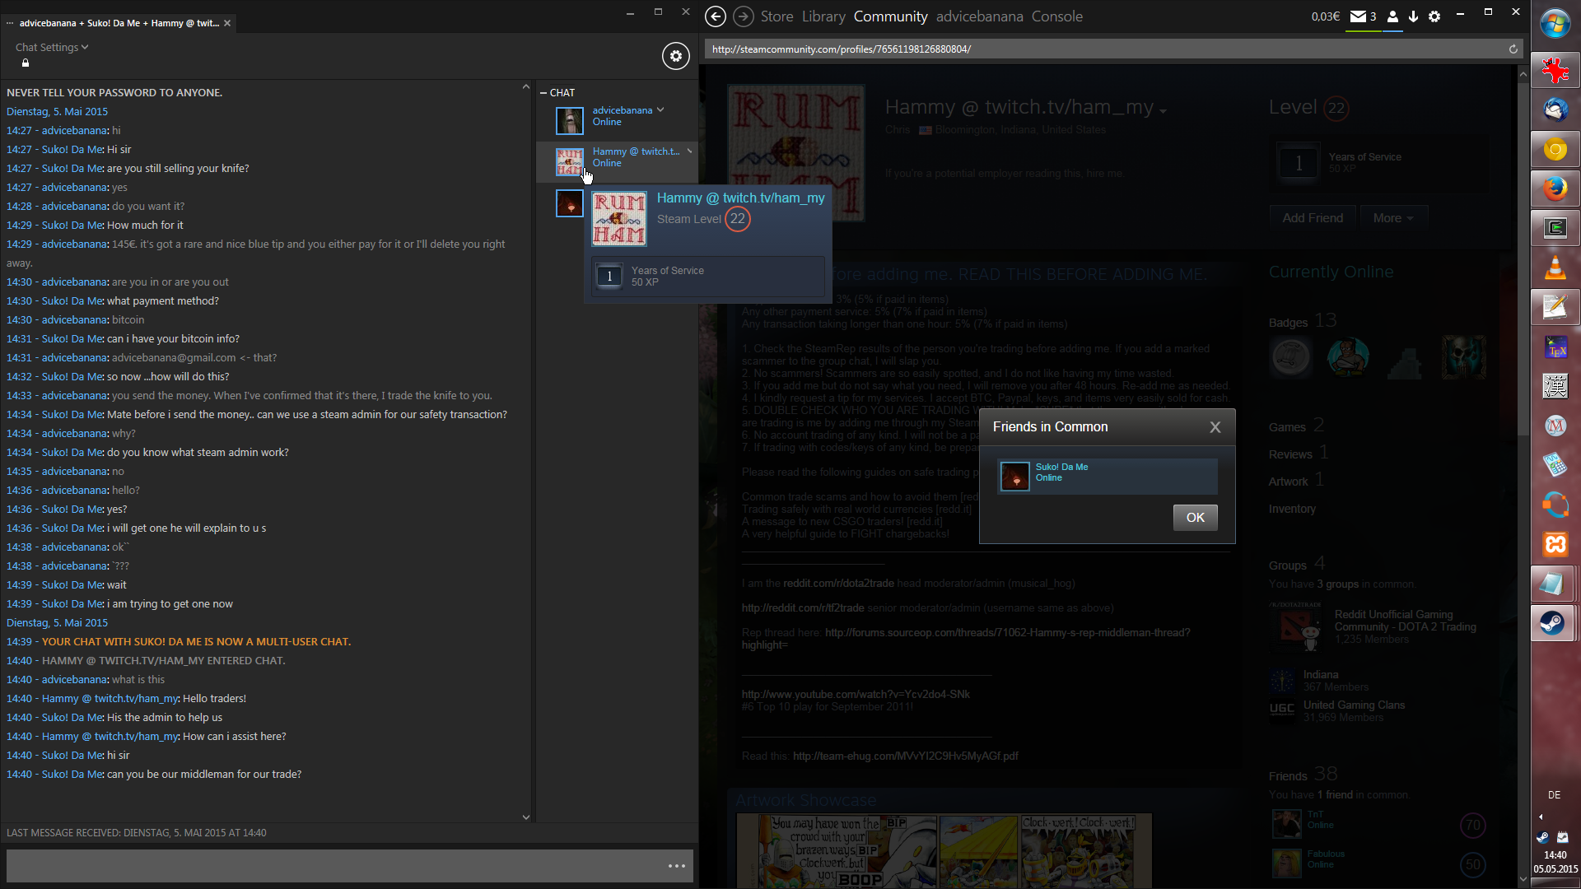Close the Friends in Common dialog

1215,427
